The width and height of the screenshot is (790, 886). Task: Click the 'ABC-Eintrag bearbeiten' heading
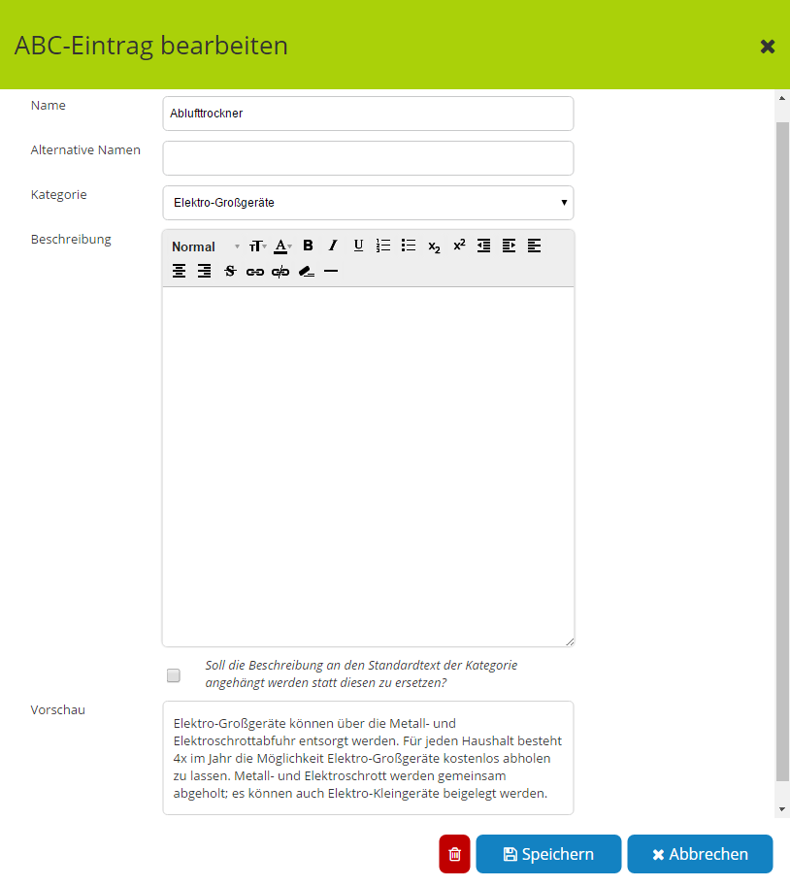point(151,46)
